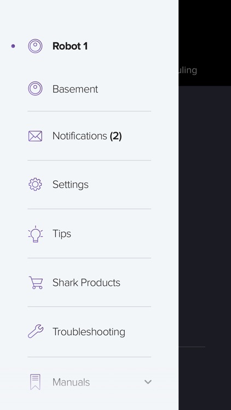Open the Troubleshooting menu entry
Viewport: 231px width, 410px height.
[x=89, y=332]
